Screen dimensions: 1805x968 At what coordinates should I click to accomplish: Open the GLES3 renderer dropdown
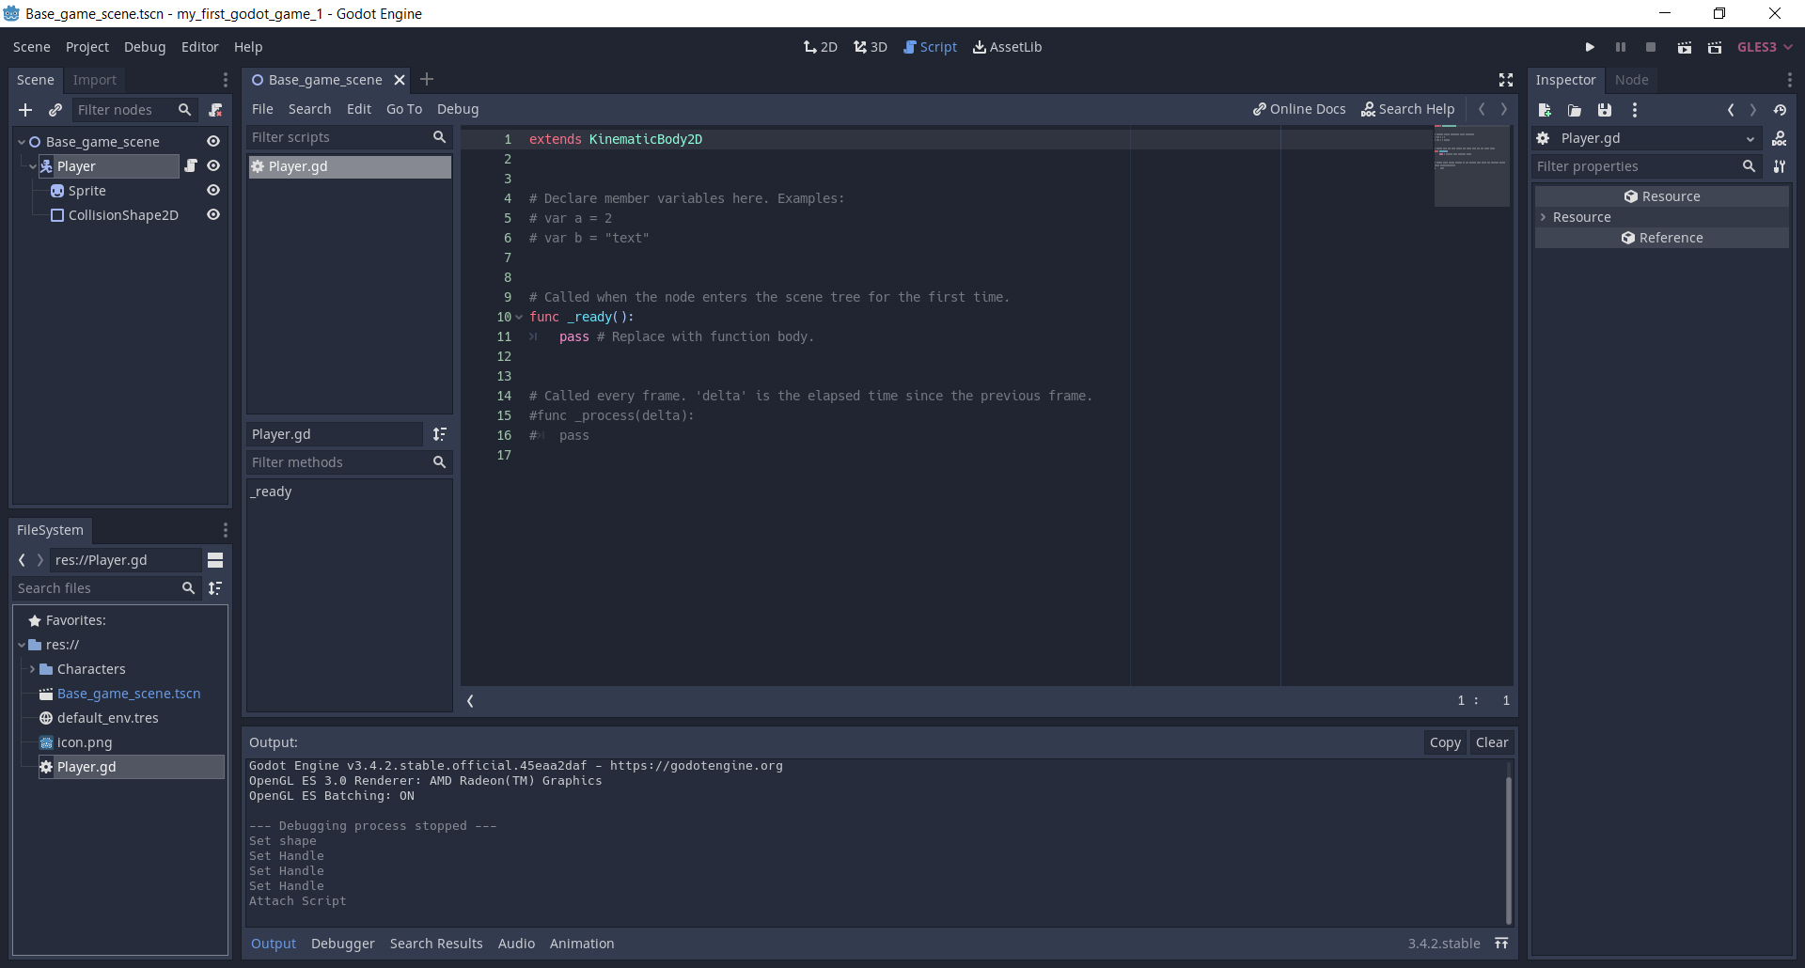click(1765, 47)
